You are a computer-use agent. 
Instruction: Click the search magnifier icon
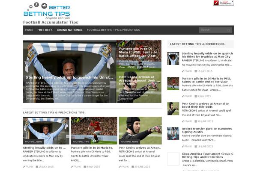point(229,30)
